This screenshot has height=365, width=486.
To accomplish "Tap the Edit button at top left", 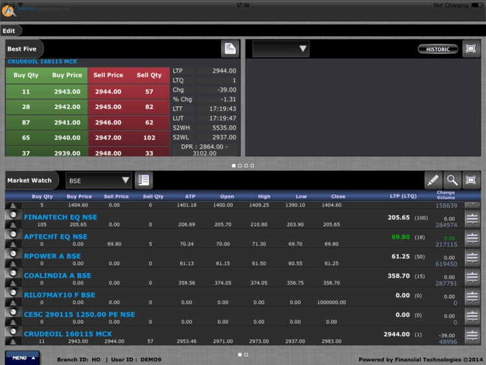I will [9, 30].
